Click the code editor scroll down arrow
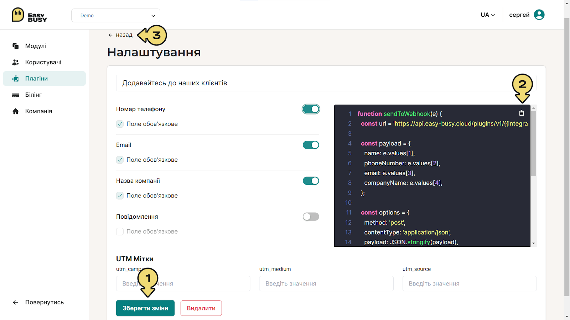 (x=534, y=244)
